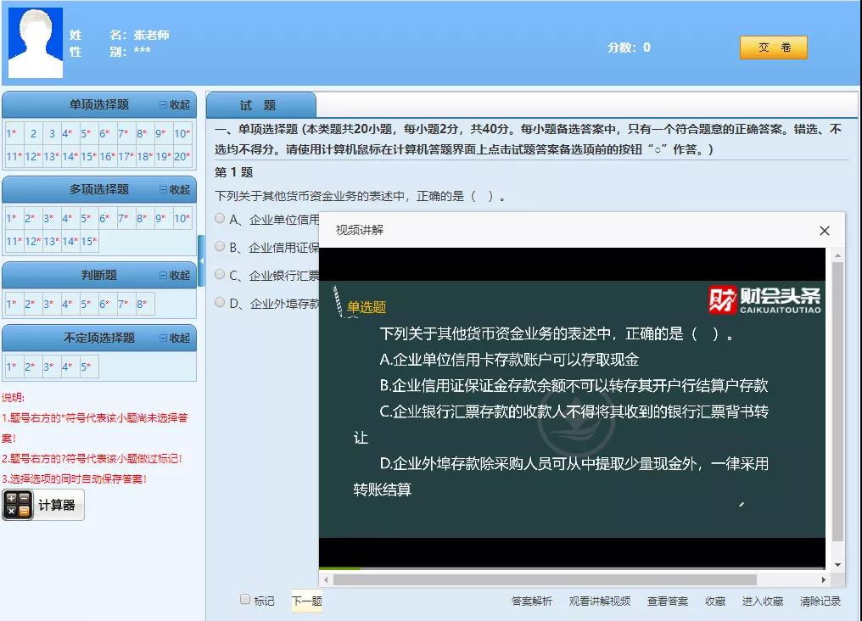Select answer option C radio button
Image resolution: width=862 pixels, height=621 pixels.
point(221,274)
